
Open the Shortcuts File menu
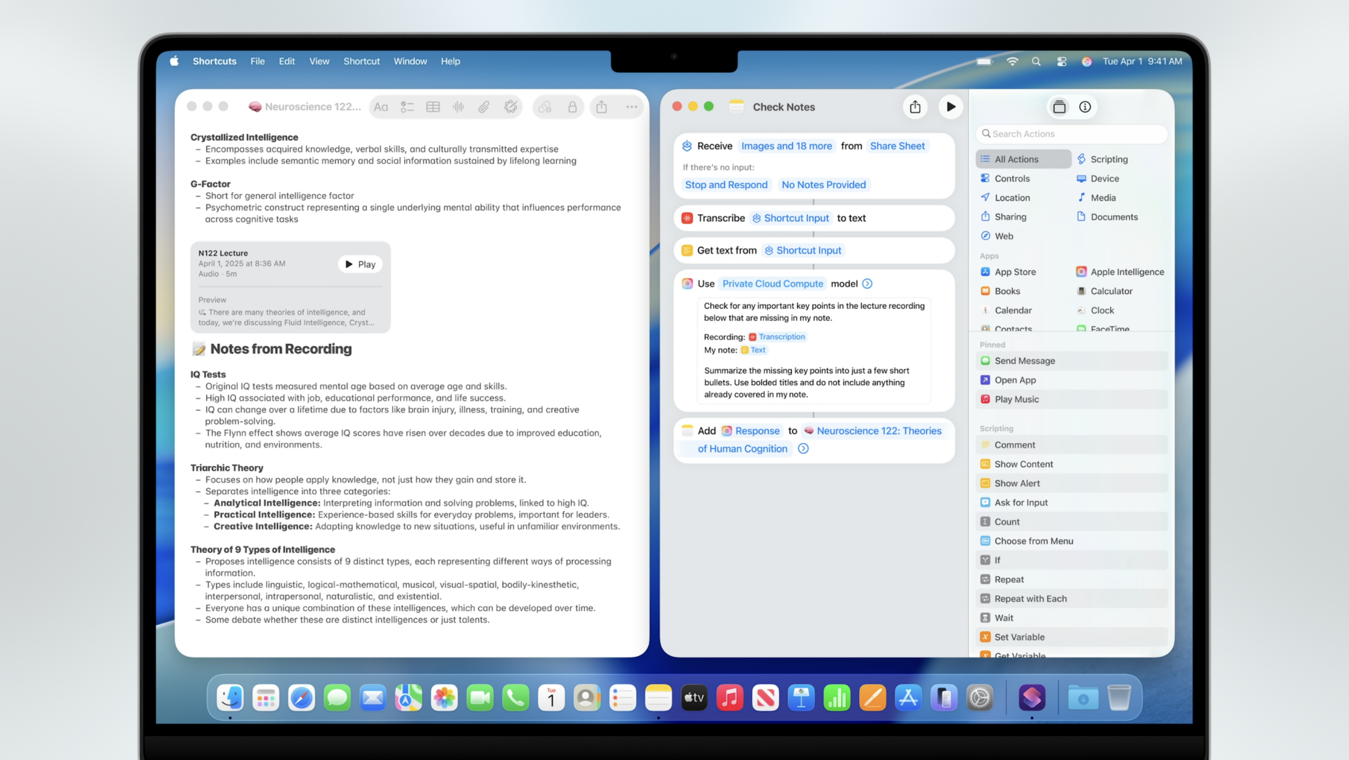tap(257, 61)
